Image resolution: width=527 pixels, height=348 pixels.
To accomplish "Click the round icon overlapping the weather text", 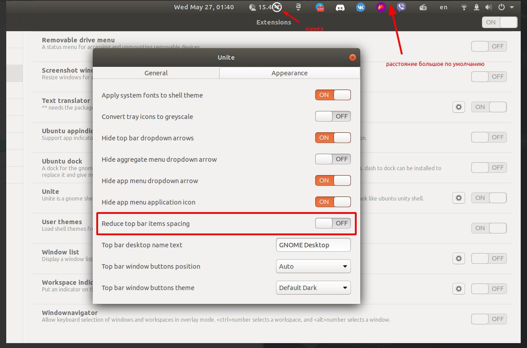I will point(276,7).
